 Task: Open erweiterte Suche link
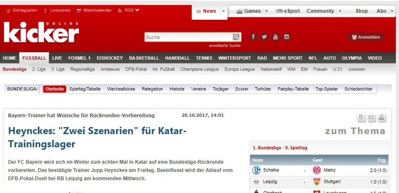[225, 46]
